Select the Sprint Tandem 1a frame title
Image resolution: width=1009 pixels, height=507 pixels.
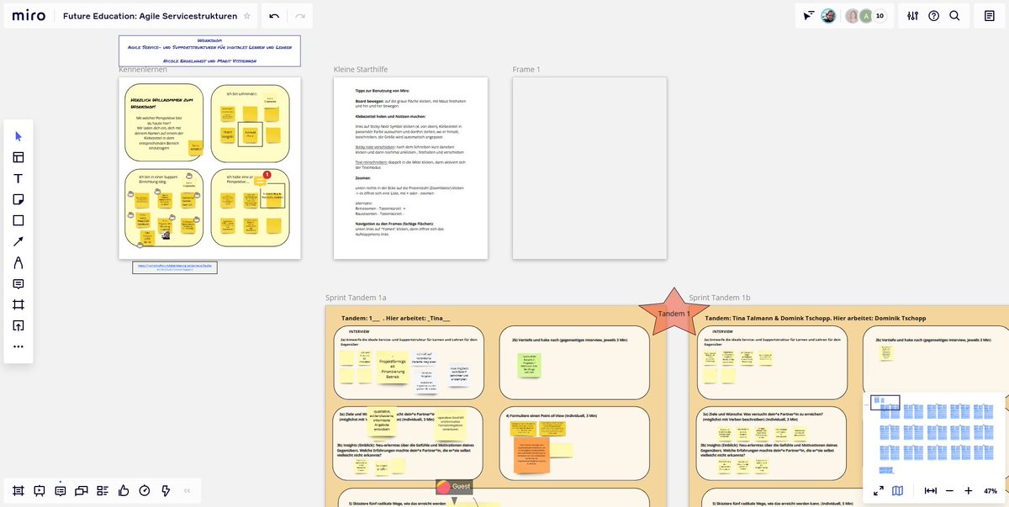point(356,298)
